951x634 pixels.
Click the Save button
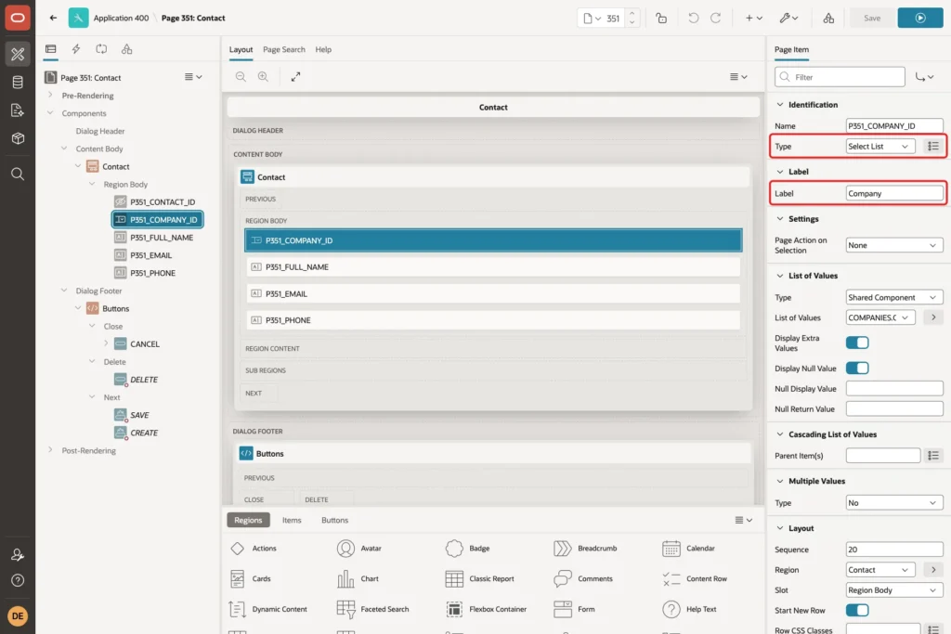(x=872, y=19)
